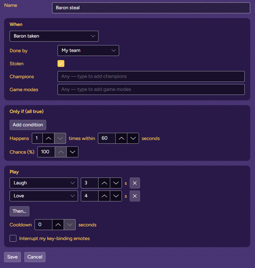Image resolution: width=255 pixels, height=268 pixels.
Task: Increase the times within seconds value
Action: (121, 138)
